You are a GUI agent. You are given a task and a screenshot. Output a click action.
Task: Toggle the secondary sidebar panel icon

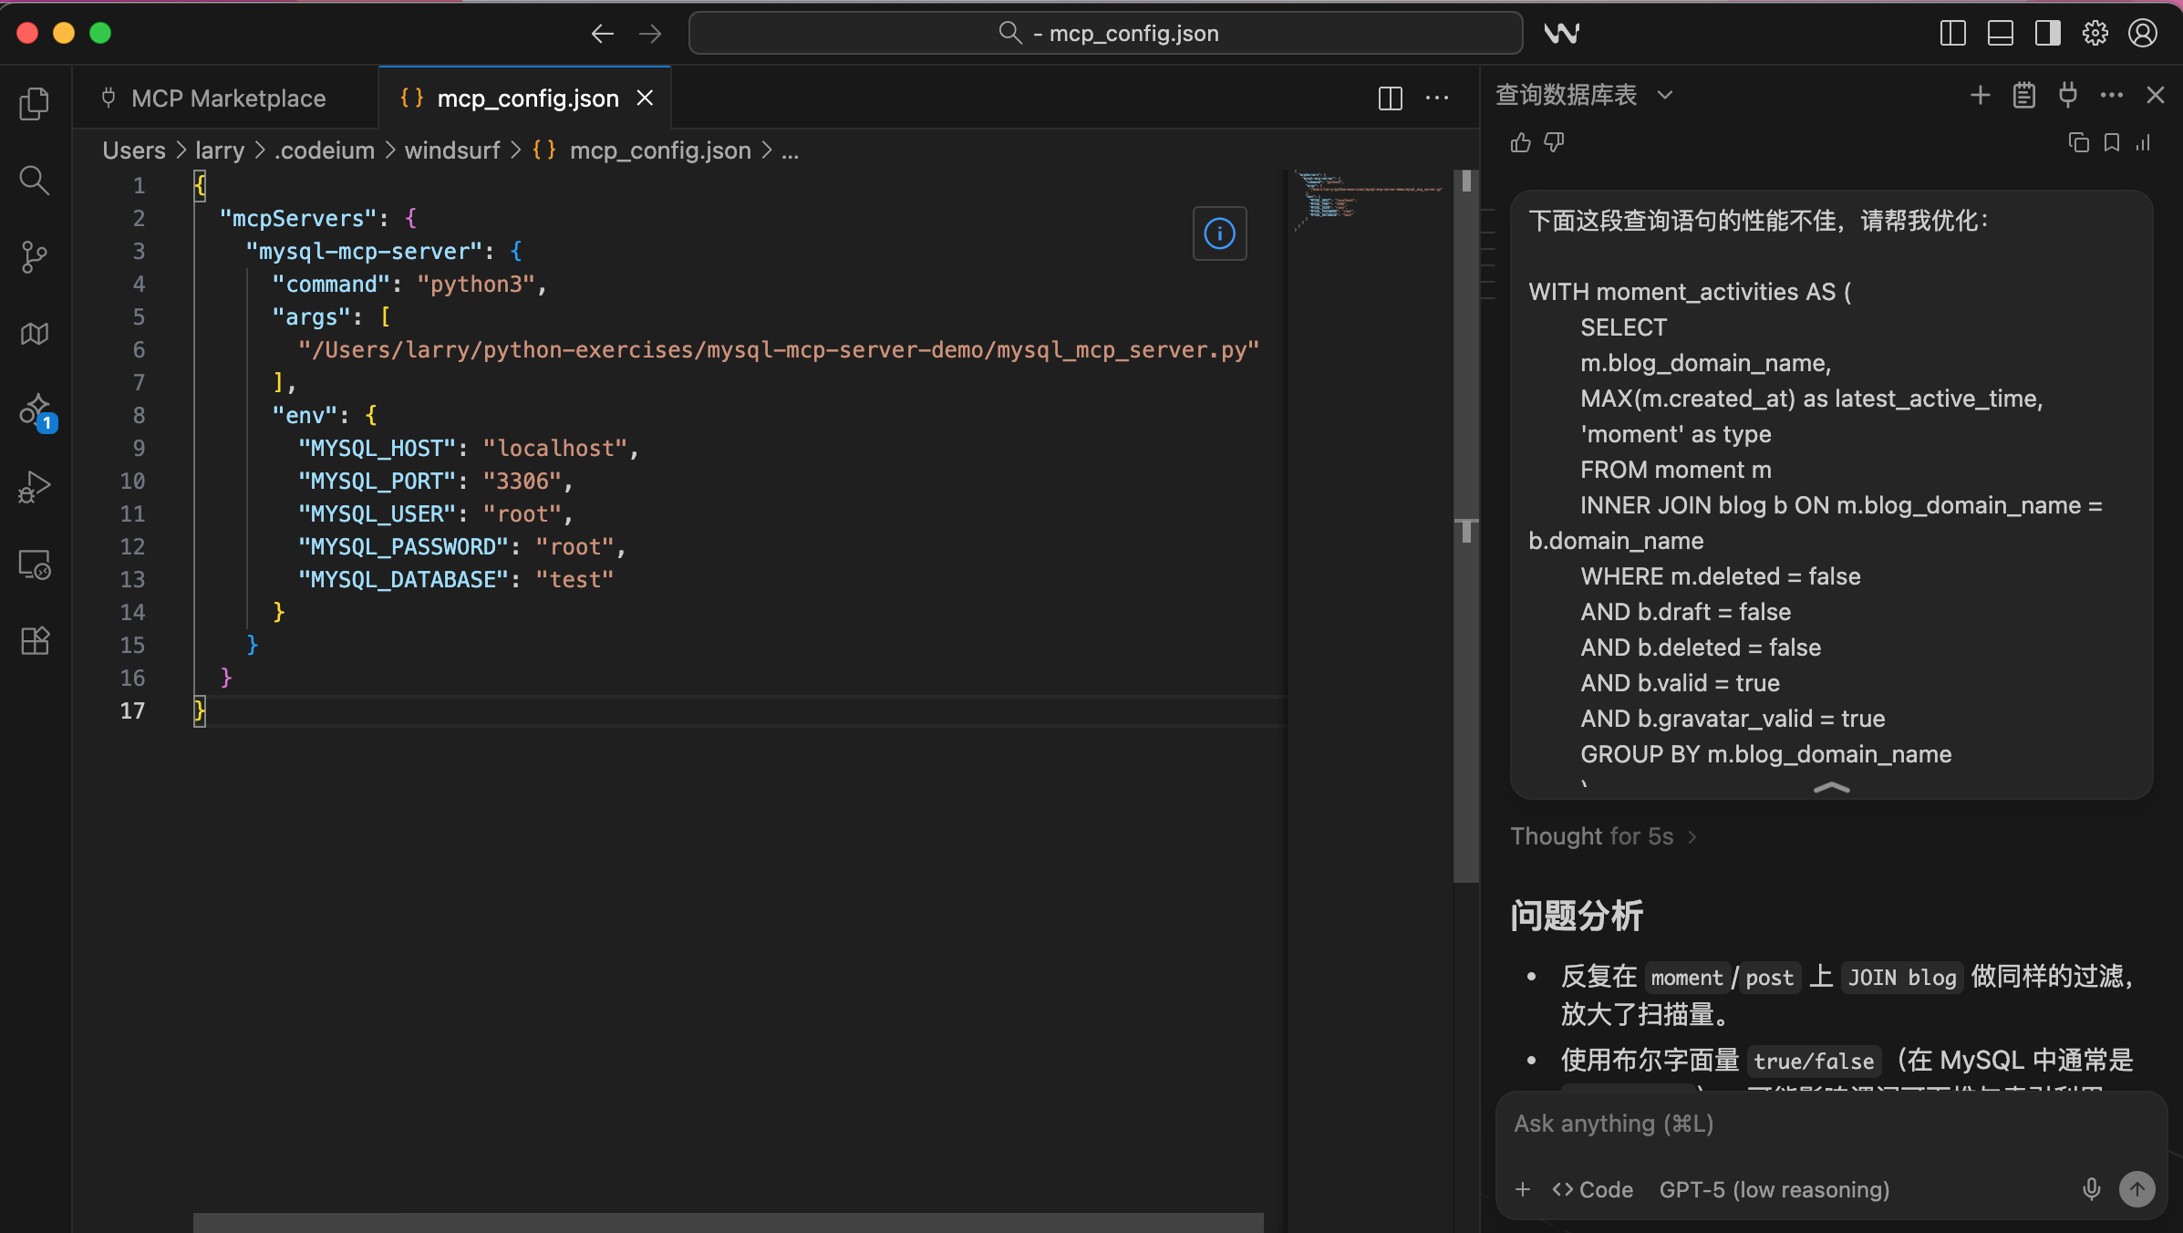coord(2047,33)
